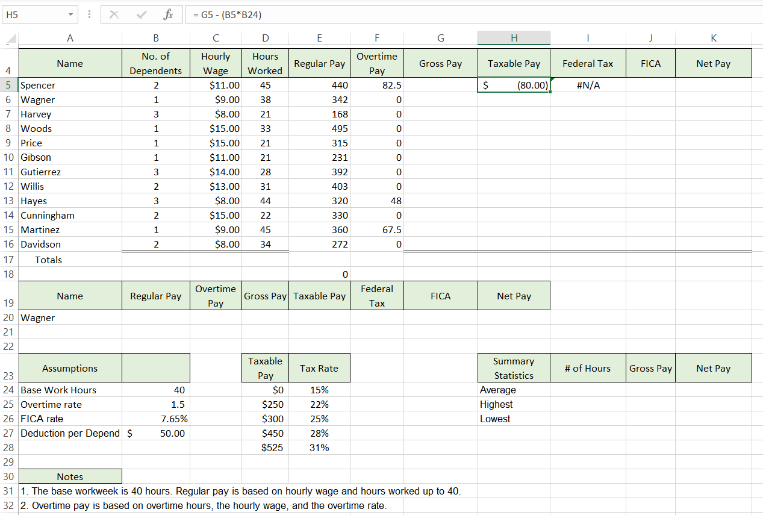The image size is (763, 515).
Task: Click the cell showing 7.65% FICA rate
Action: click(156, 419)
